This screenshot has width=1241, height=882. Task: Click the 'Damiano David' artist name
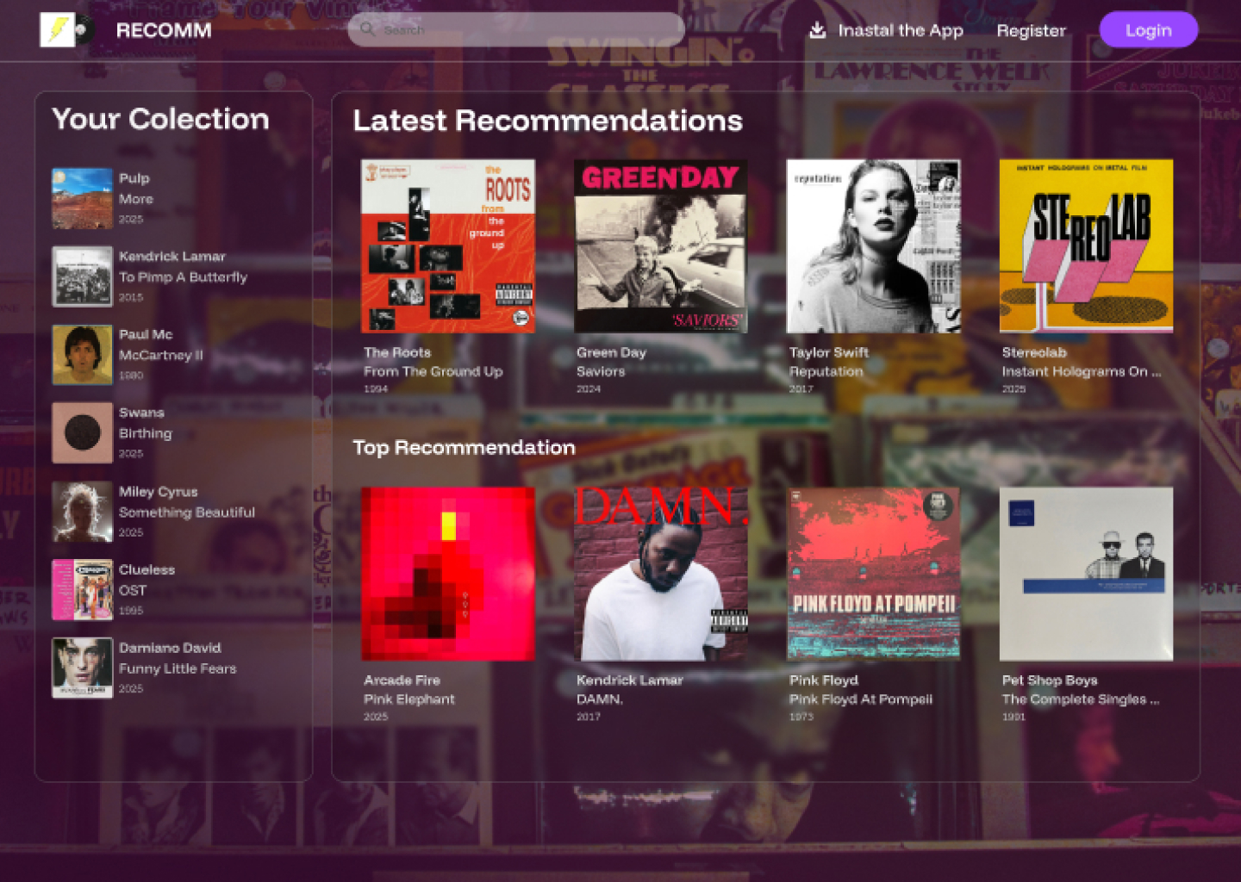(170, 648)
